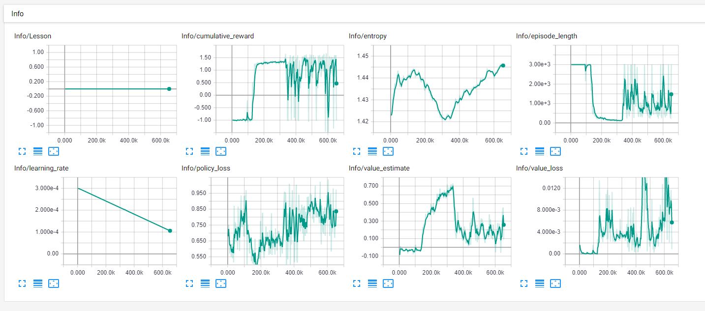Fit domain to data on Info/value_loss chart
The width and height of the screenshot is (705, 311).
click(555, 283)
